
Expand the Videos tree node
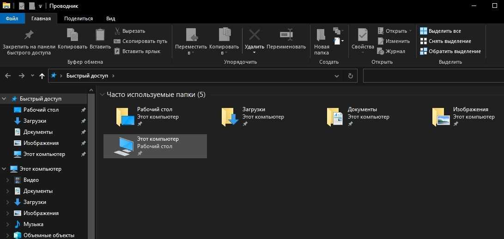tap(7, 180)
